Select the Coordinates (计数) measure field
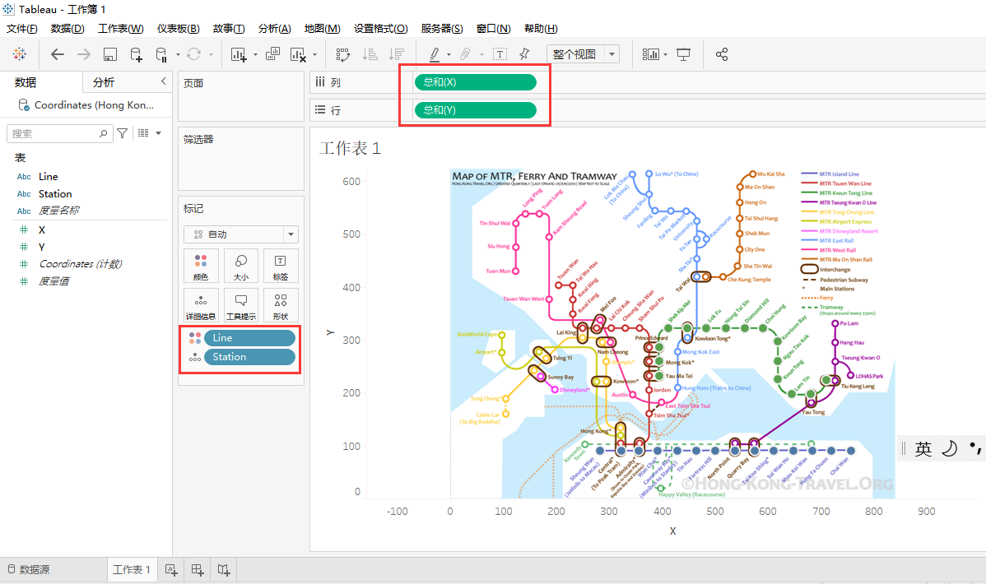The height and width of the screenshot is (584, 986). click(x=81, y=264)
